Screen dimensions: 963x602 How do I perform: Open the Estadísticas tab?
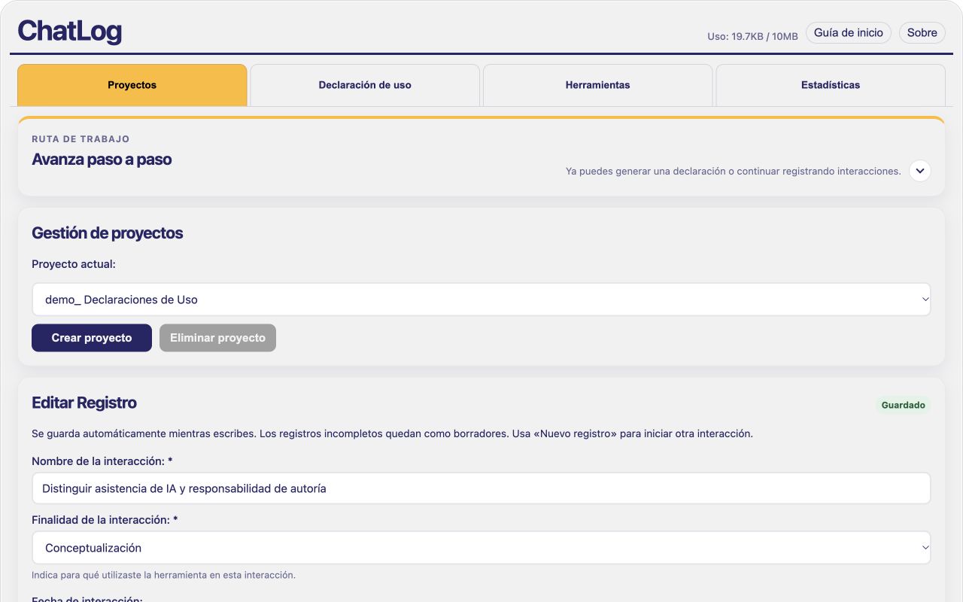pyautogui.click(x=831, y=85)
